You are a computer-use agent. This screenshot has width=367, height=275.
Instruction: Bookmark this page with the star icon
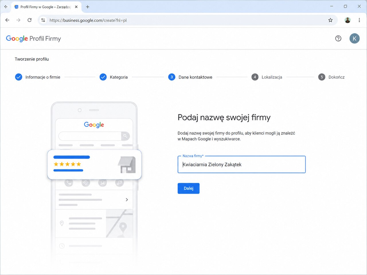click(331, 20)
